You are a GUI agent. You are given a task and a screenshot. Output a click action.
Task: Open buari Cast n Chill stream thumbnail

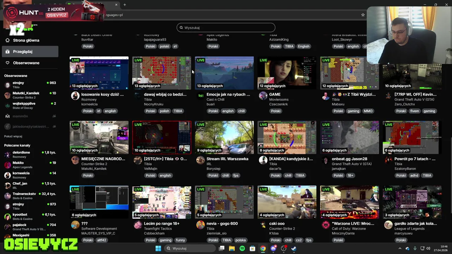tap(224, 73)
